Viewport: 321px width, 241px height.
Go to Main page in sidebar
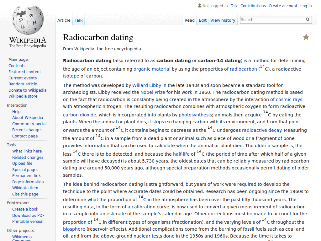point(18,59)
